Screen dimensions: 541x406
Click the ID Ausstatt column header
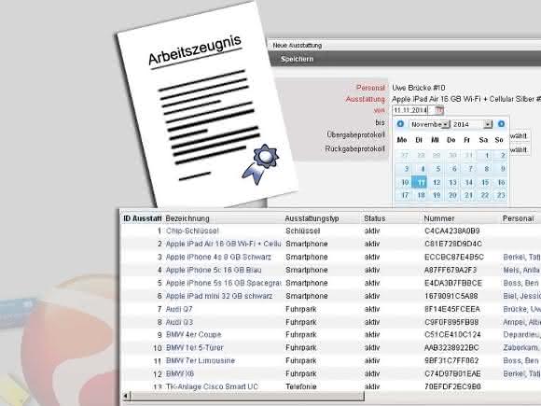click(142, 218)
